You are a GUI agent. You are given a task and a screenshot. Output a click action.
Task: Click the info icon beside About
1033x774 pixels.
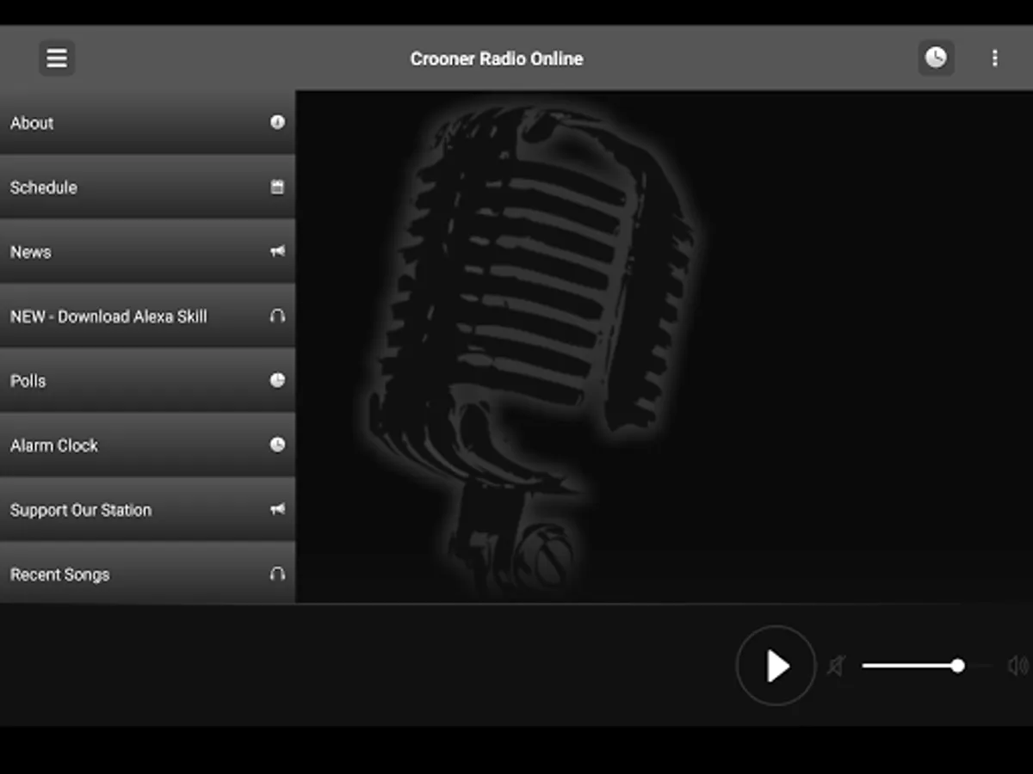(277, 122)
